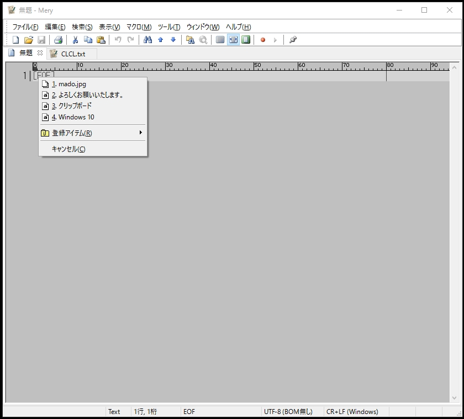Toggle the wrap at window edge icon
This screenshot has height=419, width=464.
246,40
